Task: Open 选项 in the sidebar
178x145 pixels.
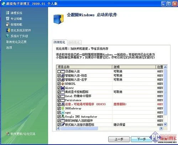Action: click(9, 48)
